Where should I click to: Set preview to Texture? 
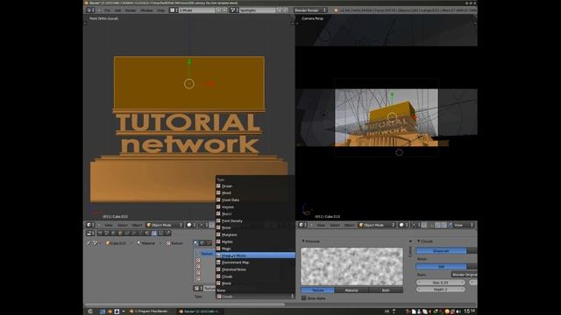tap(317, 290)
